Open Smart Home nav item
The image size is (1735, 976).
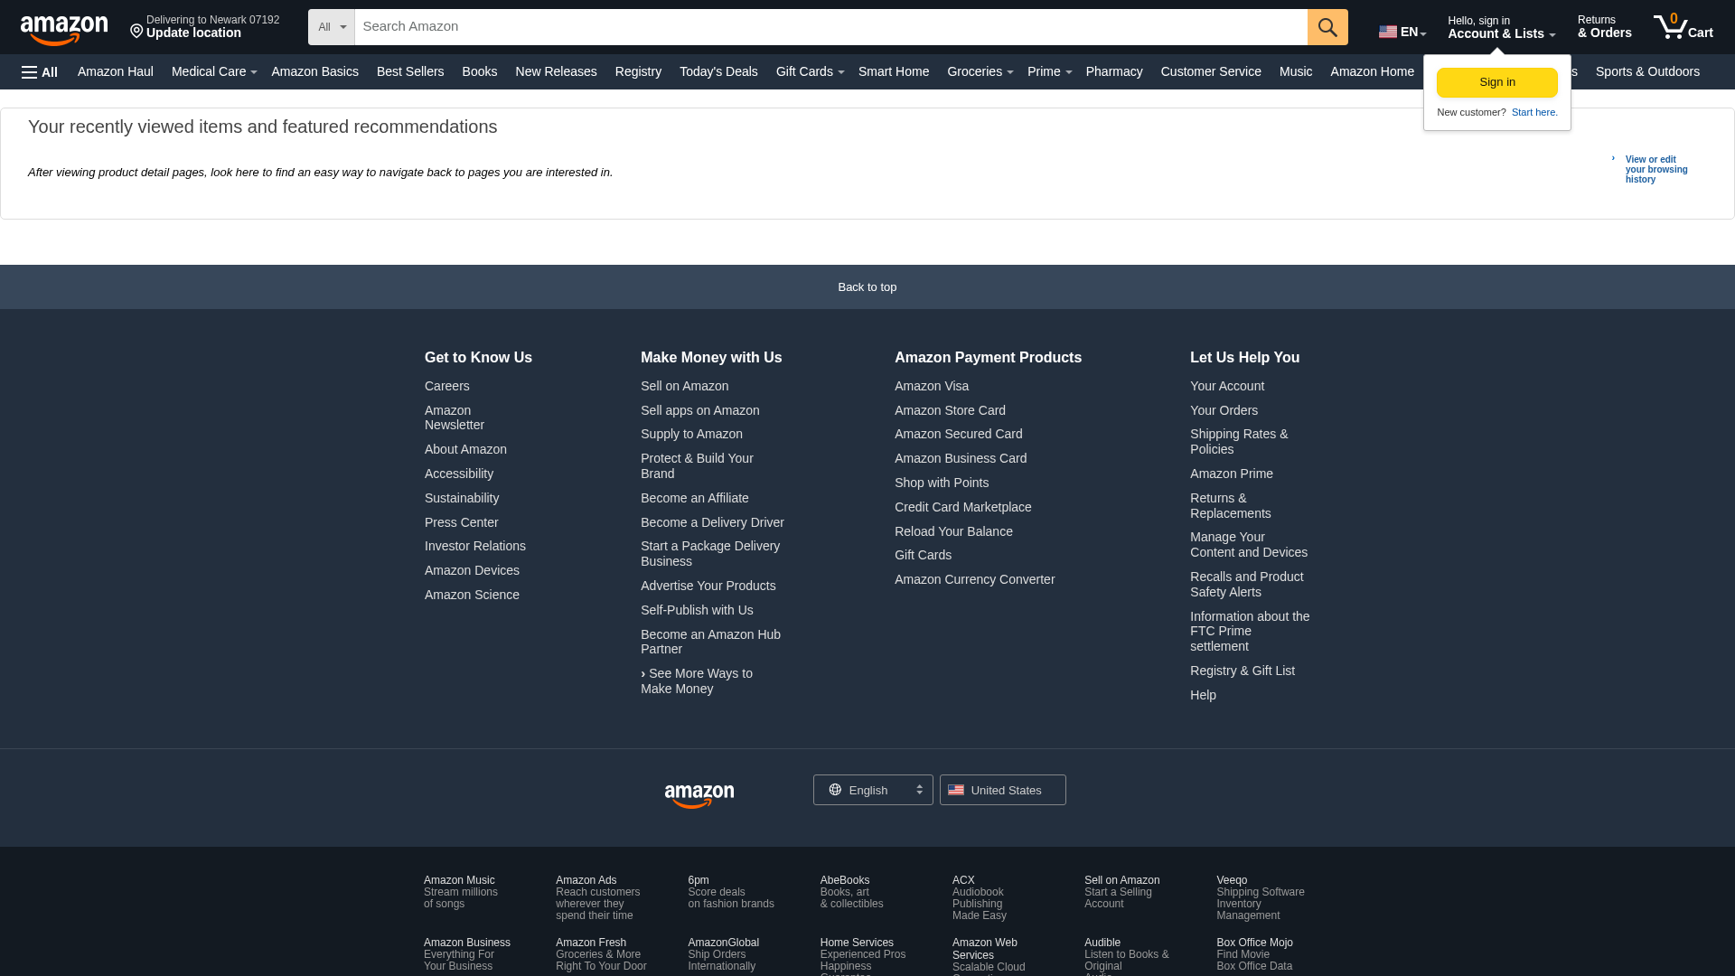point(894,71)
